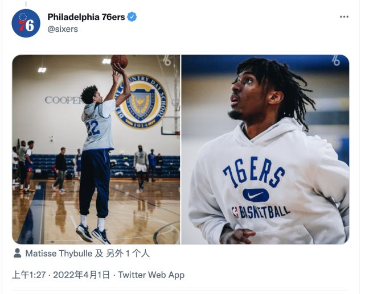Click the 76 watermark in right photo
Viewport: 365px width, 294px height.
click(x=336, y=60)
